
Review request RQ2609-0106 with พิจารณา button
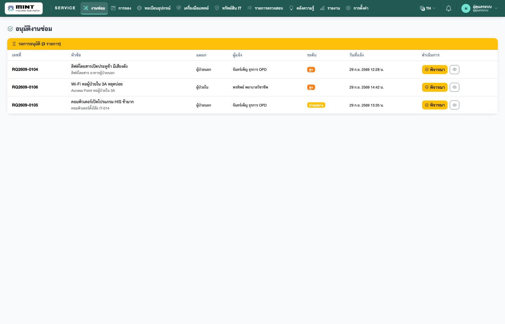[435, 87]
